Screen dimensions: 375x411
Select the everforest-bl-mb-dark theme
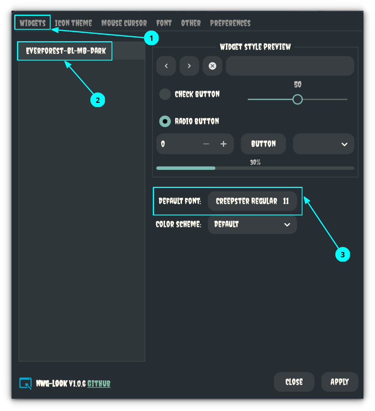64,50
